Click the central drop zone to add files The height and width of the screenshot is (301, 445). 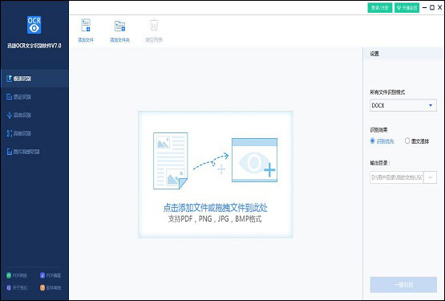216,174
